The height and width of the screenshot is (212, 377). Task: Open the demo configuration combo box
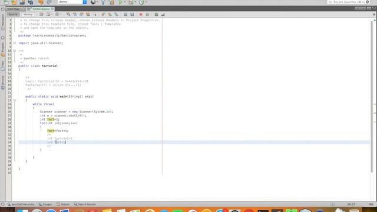coord(72,2)
